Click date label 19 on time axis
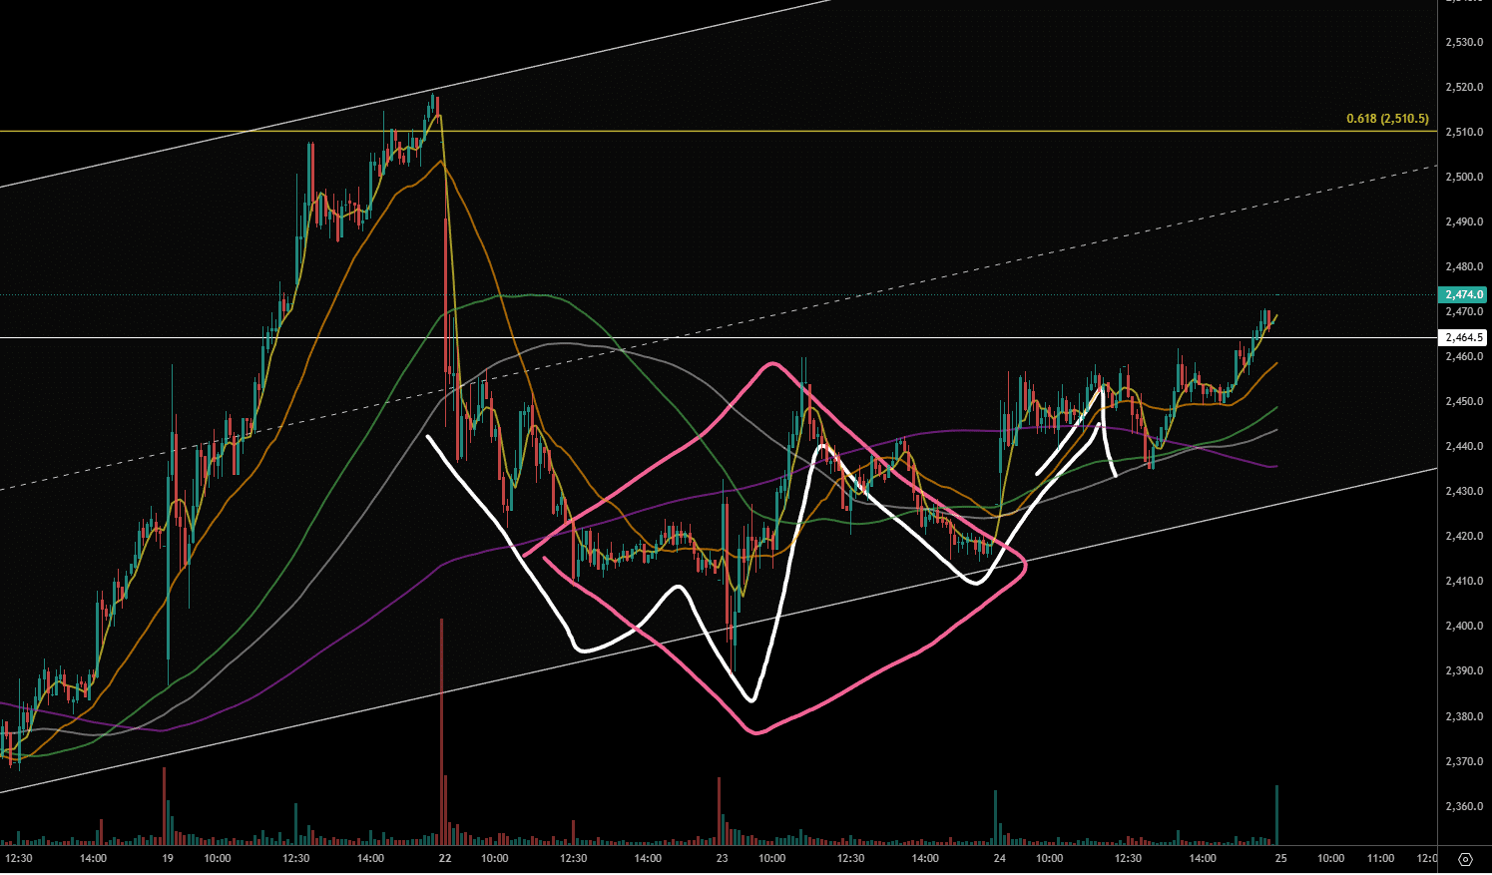This screenshot has height=875, width=1492. [x=168, y=858]
